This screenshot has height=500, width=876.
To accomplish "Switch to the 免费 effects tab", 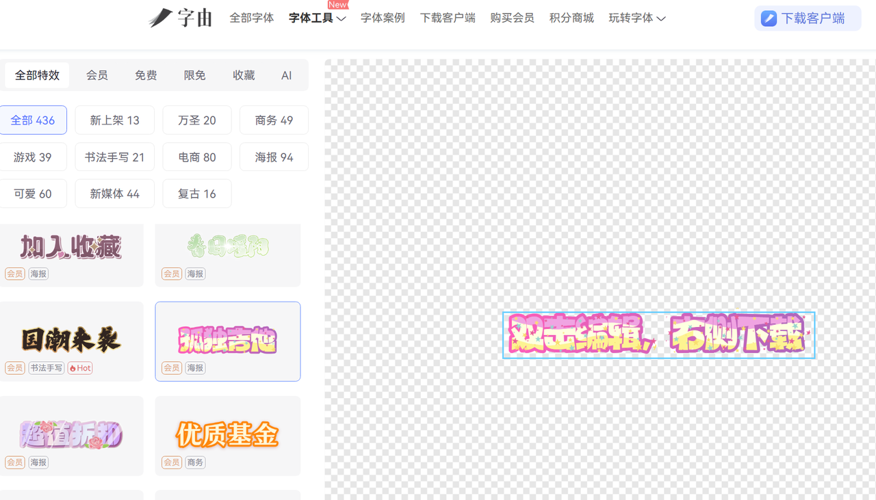I will point(146,75).
